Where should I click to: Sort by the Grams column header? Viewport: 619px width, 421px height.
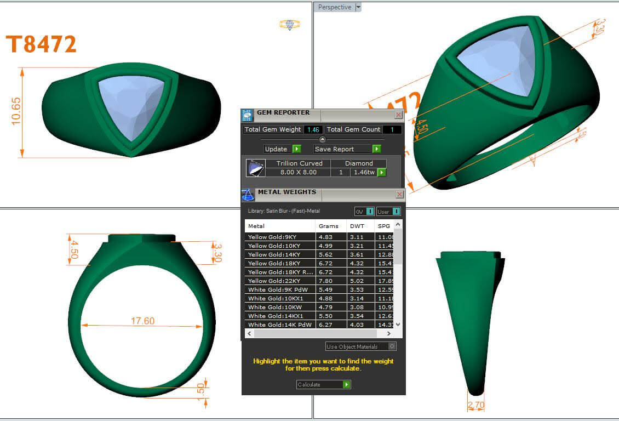(329, 226)
